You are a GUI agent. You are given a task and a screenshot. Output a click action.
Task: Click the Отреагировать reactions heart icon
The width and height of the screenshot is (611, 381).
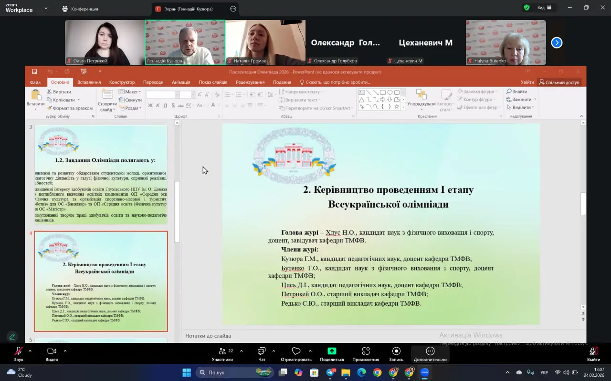tap(296, 351)
